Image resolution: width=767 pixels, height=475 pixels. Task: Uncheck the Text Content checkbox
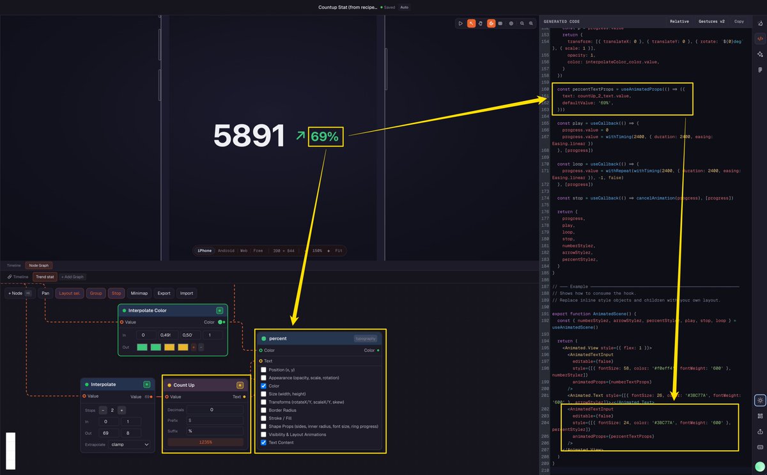pos(263,442)
